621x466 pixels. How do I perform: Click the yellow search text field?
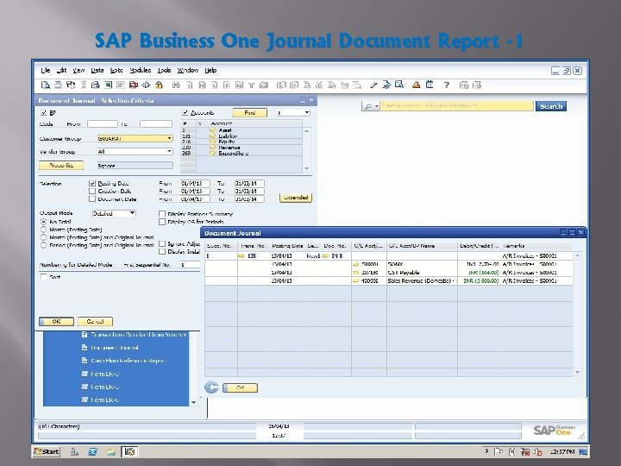click(456, 106)
